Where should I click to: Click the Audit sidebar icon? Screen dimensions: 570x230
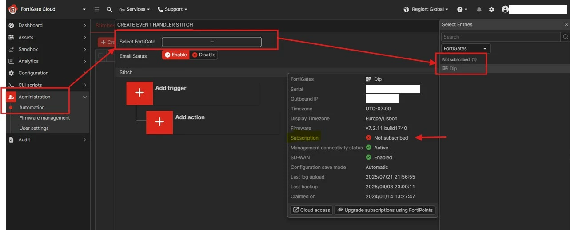click(x=12, y=140)
